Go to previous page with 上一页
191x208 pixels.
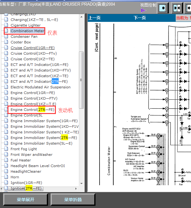coord(95,18)
